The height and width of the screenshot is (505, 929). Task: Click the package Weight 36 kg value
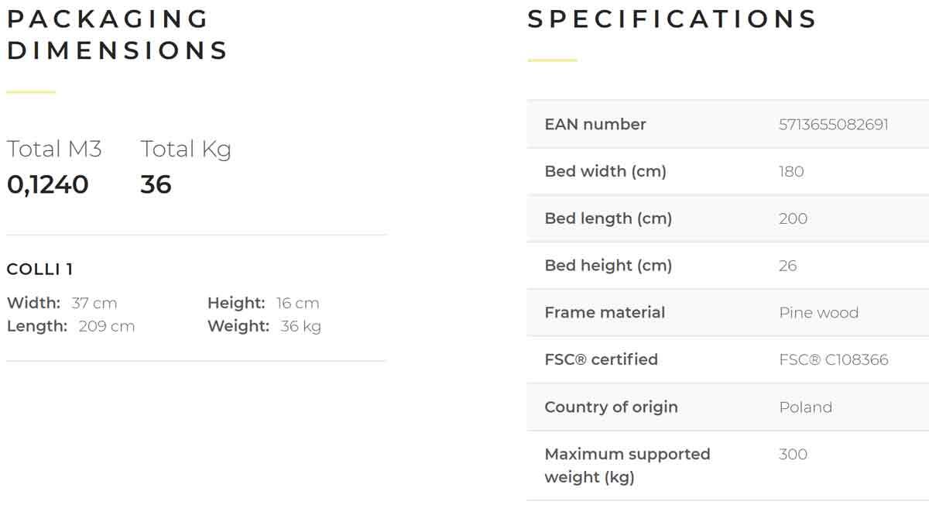click(300, 326)
